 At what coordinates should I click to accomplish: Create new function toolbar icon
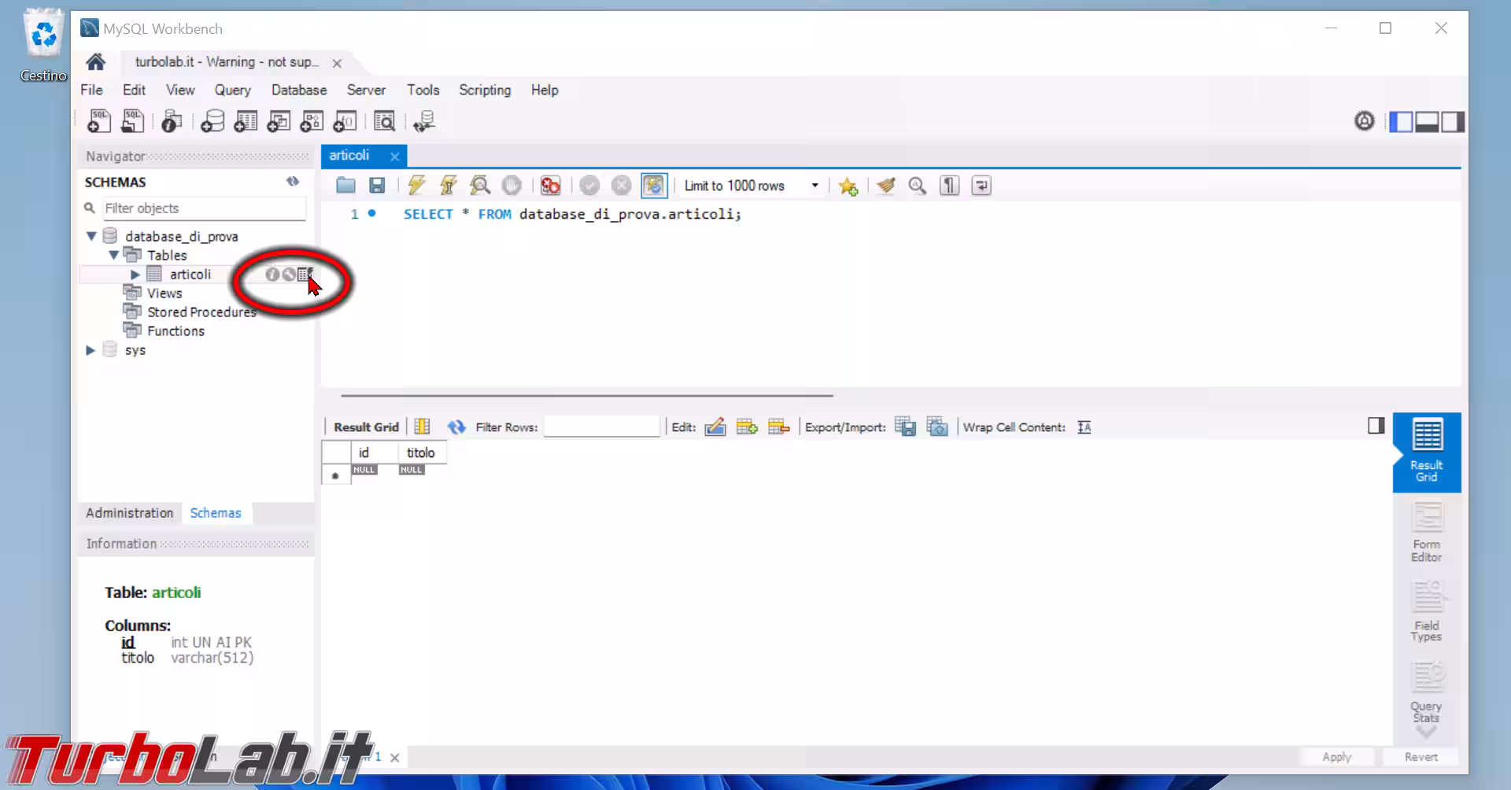pos(345,121)
